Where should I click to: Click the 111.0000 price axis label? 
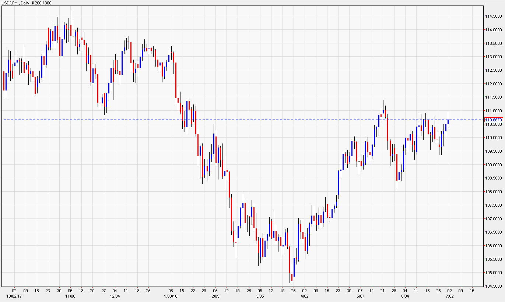(494, 111)
